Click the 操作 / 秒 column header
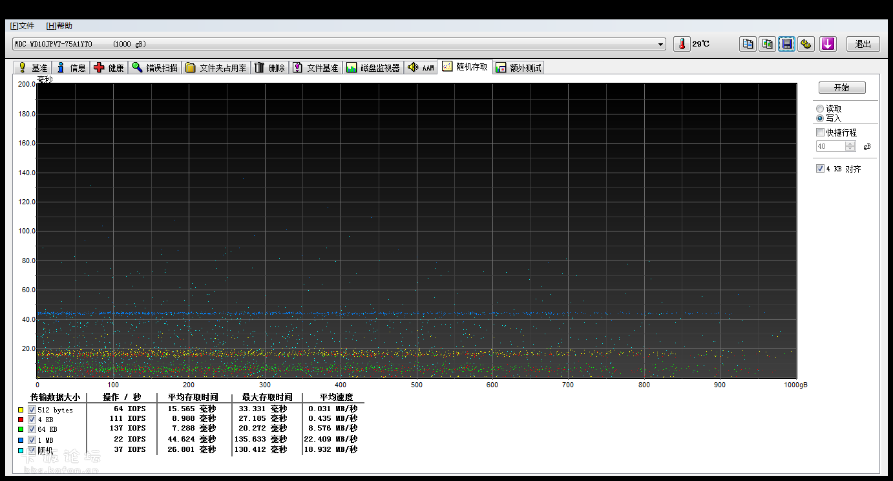This screenshot has width=893, height=481. point(121,397)
